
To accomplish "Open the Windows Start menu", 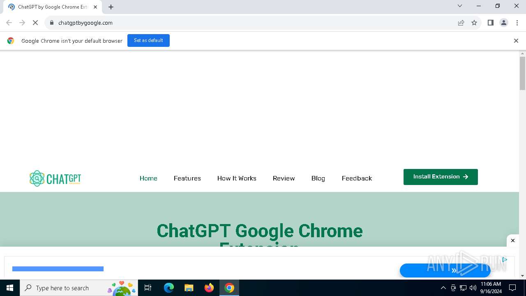I will (x=10, y=288).
